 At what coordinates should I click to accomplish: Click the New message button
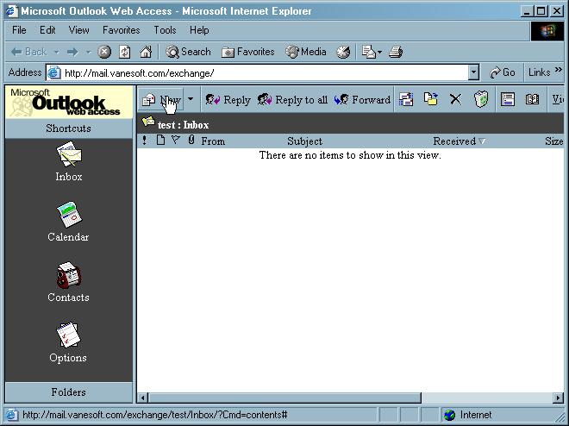tap(161, 99)
